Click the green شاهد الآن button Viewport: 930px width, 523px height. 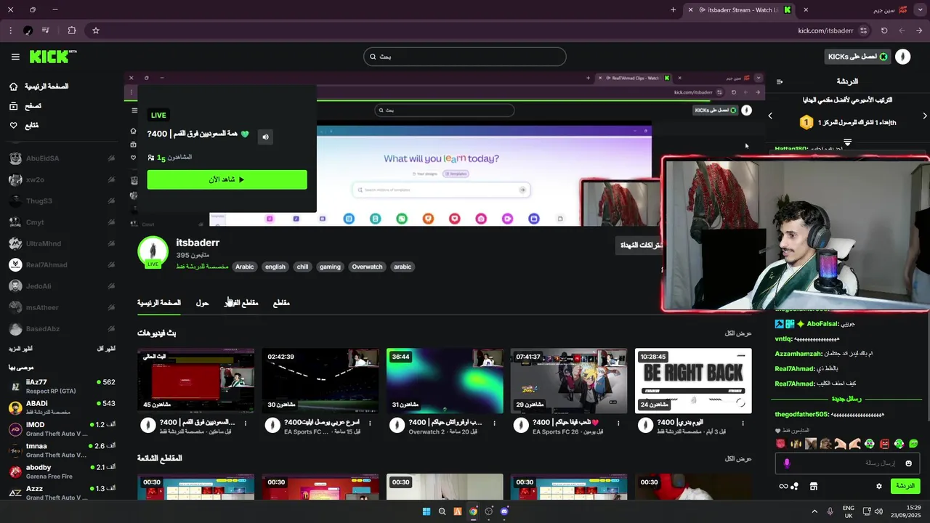click(227, 179)
